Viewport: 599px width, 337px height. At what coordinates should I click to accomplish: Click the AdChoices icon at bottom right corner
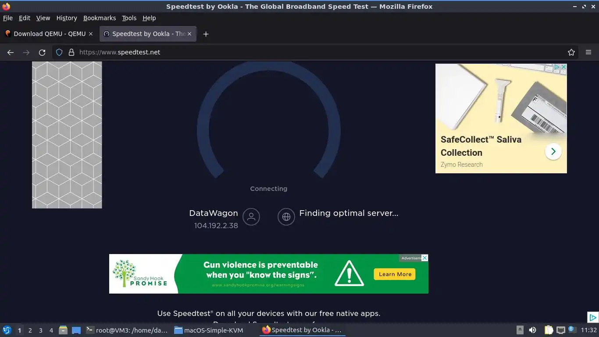click(592, 317)
